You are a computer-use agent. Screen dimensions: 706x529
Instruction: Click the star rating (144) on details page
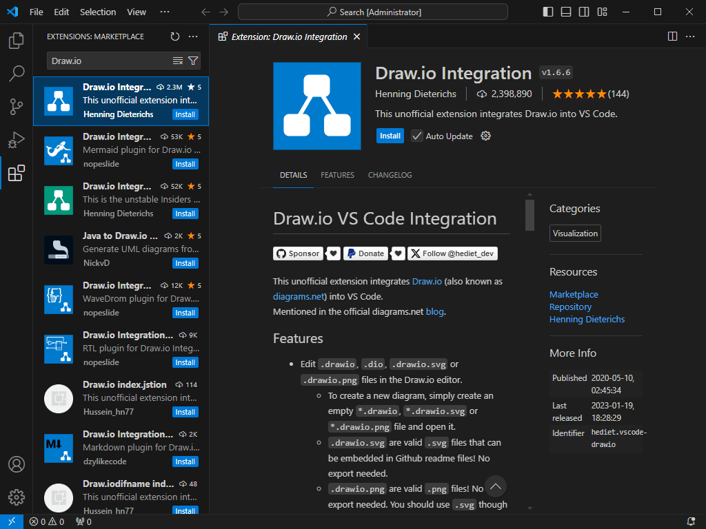click(x=590, y=94)
